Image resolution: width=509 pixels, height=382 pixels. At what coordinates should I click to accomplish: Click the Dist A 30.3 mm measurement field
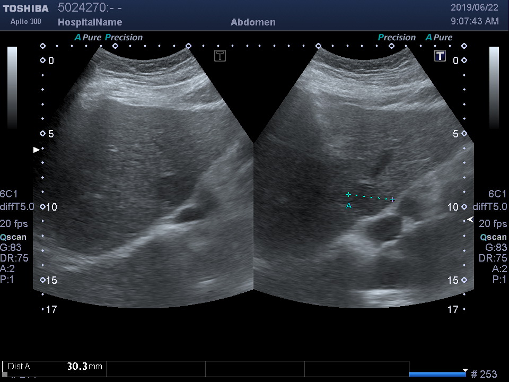coord(55,366)
